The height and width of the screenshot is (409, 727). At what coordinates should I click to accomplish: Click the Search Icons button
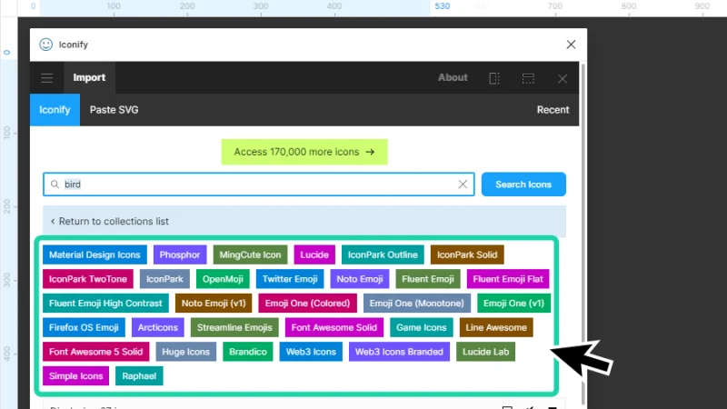click(523, 185)
